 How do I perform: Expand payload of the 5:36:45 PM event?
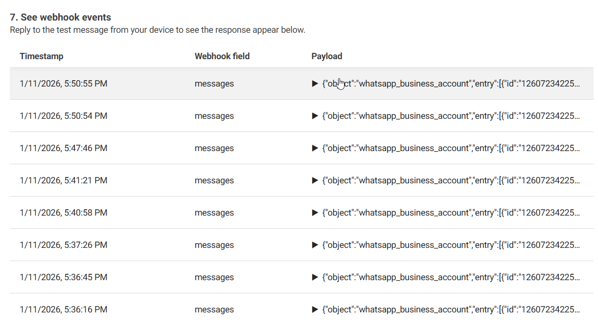pyautogui.click(x=315, y=277)
